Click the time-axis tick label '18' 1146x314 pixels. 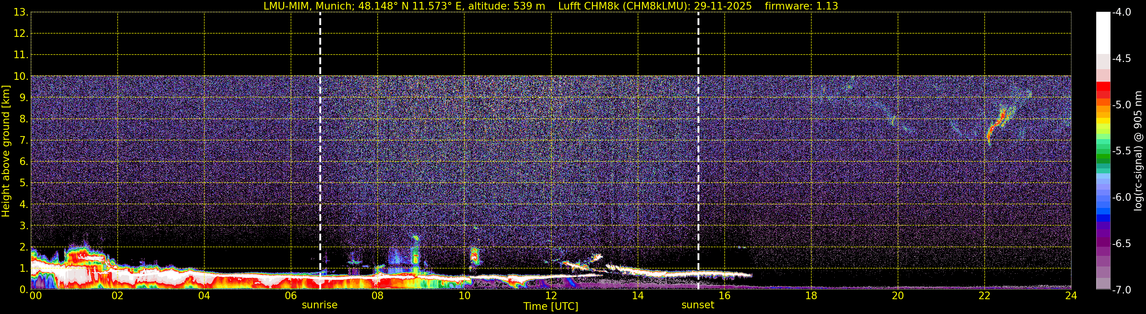[x=811, y=296]
